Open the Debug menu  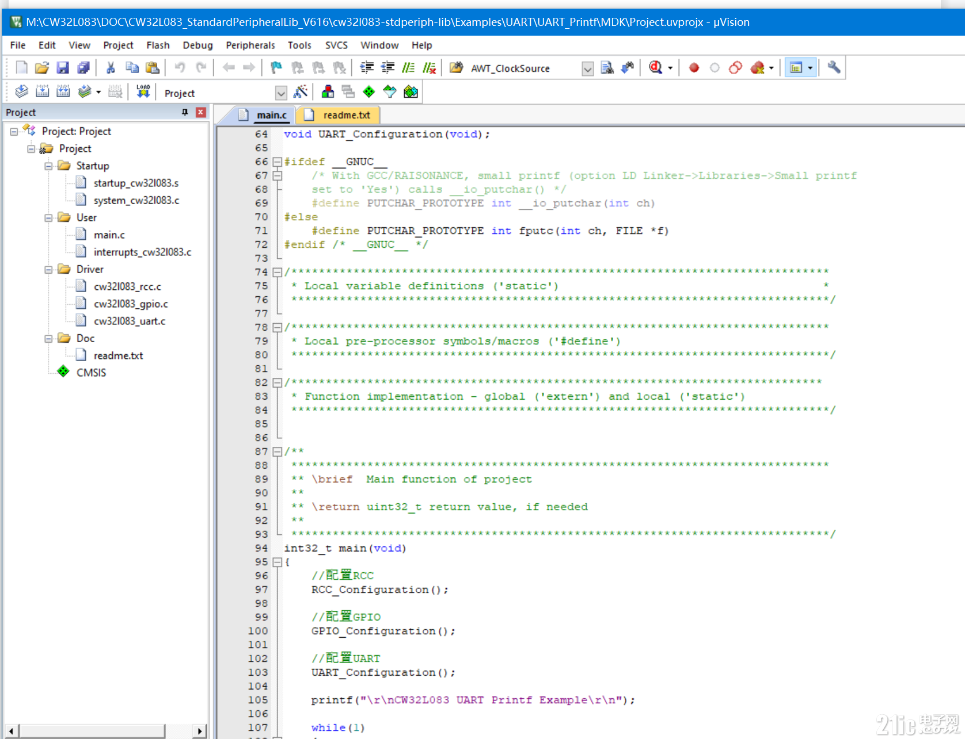point(197,45)
